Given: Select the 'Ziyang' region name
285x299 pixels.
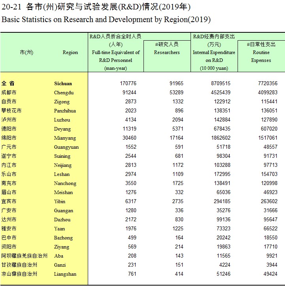Looking at the screenshot, I should (62, 247).
